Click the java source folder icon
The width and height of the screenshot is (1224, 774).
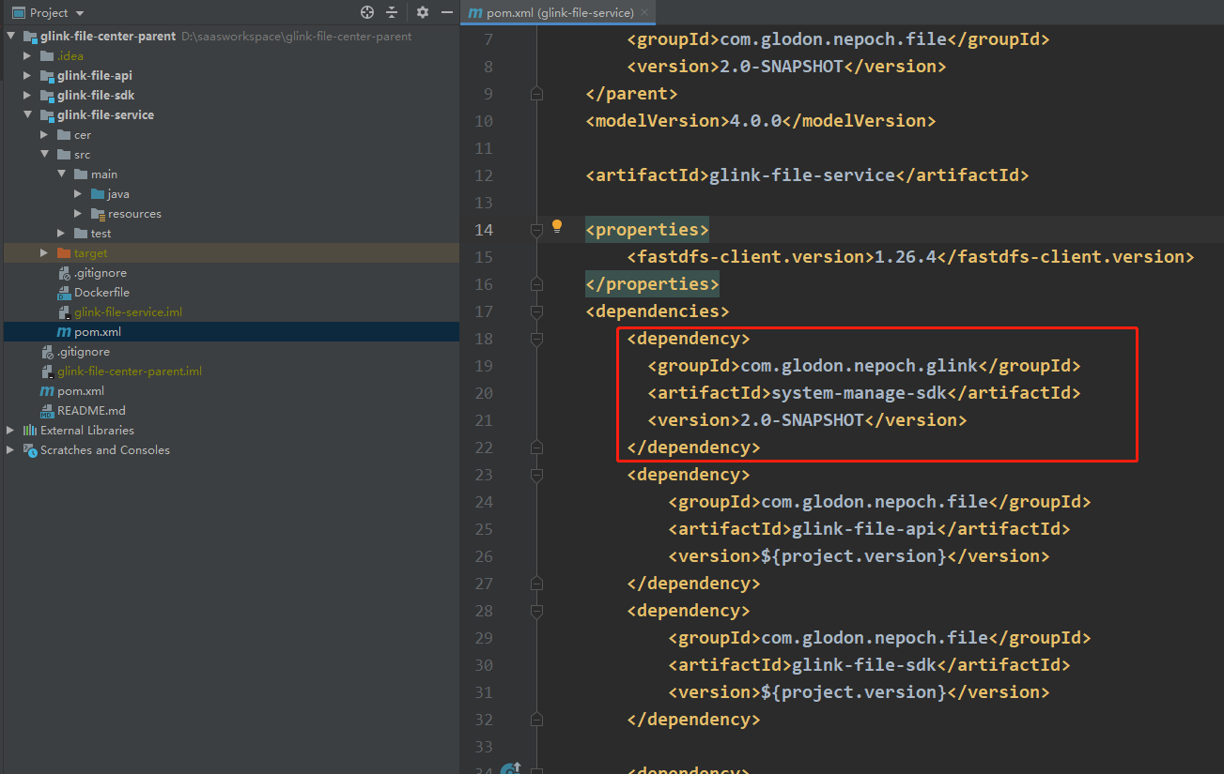[98, 193]
